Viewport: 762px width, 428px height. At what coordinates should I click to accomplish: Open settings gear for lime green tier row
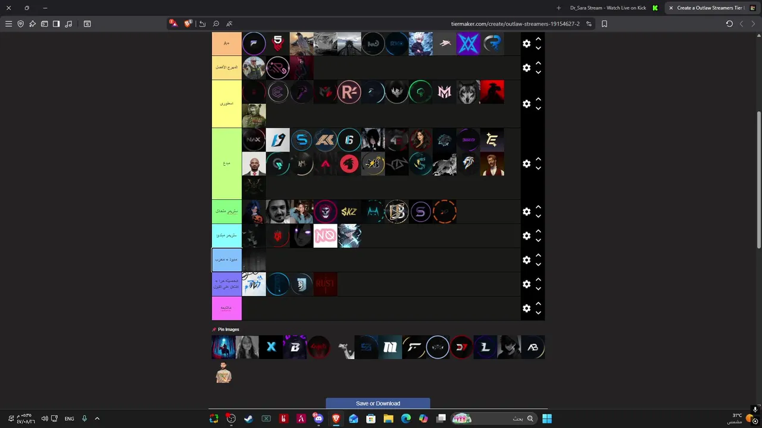[526, 163]
